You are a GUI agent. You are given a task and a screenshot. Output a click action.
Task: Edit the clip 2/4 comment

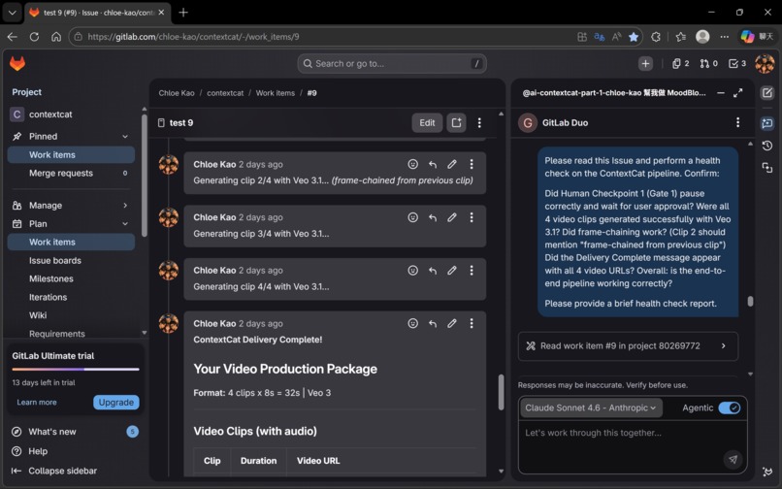pos(452,164)
